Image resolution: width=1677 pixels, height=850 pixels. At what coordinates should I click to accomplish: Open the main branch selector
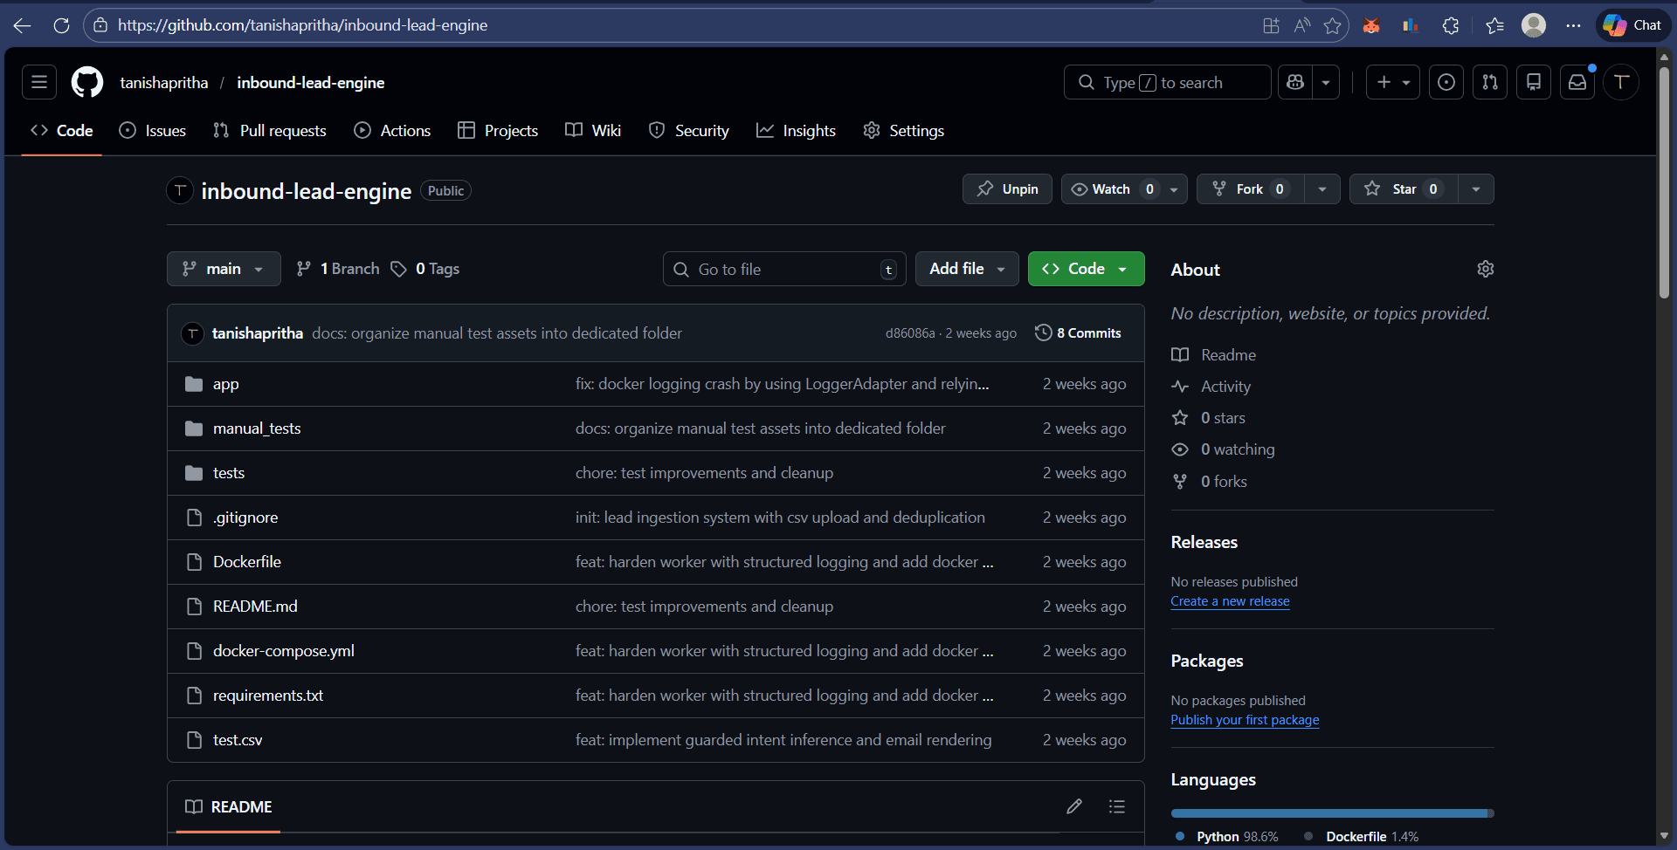coord(224,269)
